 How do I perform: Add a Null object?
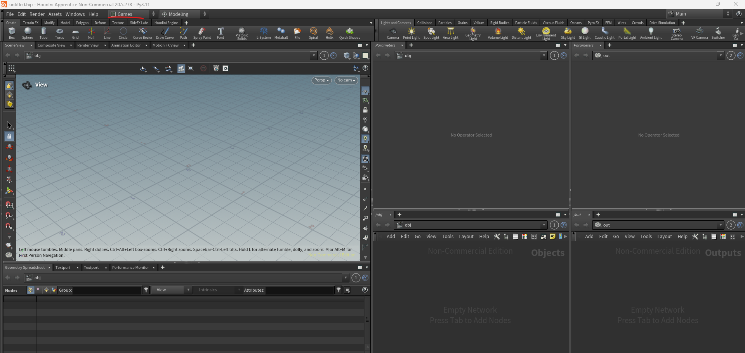[91, 33]
